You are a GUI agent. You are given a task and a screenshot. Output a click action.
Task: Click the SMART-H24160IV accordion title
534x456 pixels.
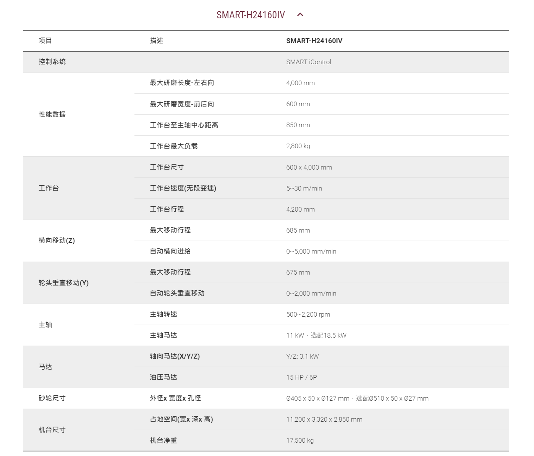(251, 15)
